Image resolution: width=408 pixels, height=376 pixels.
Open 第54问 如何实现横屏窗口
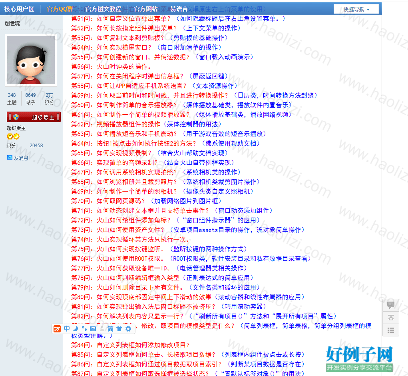[146, 47]
